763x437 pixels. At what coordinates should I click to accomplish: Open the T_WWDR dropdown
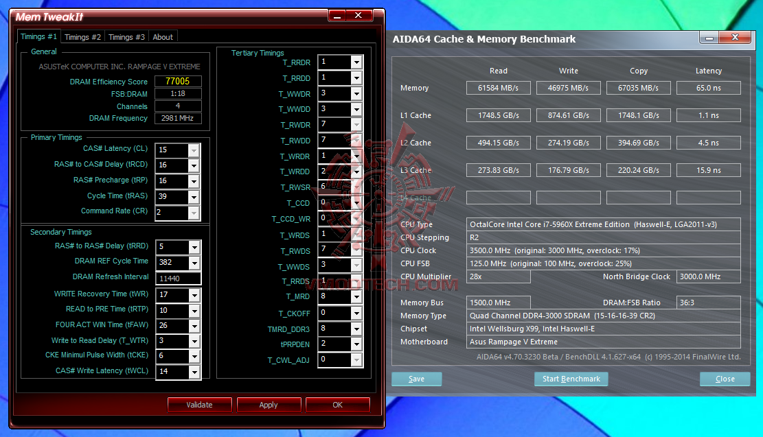(356, 93)
